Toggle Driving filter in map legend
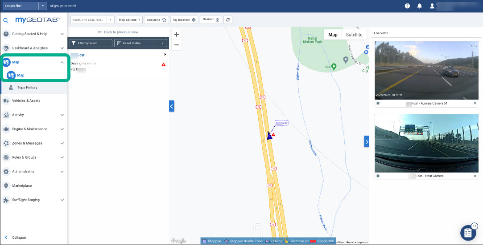 click(x=274, y=241)
